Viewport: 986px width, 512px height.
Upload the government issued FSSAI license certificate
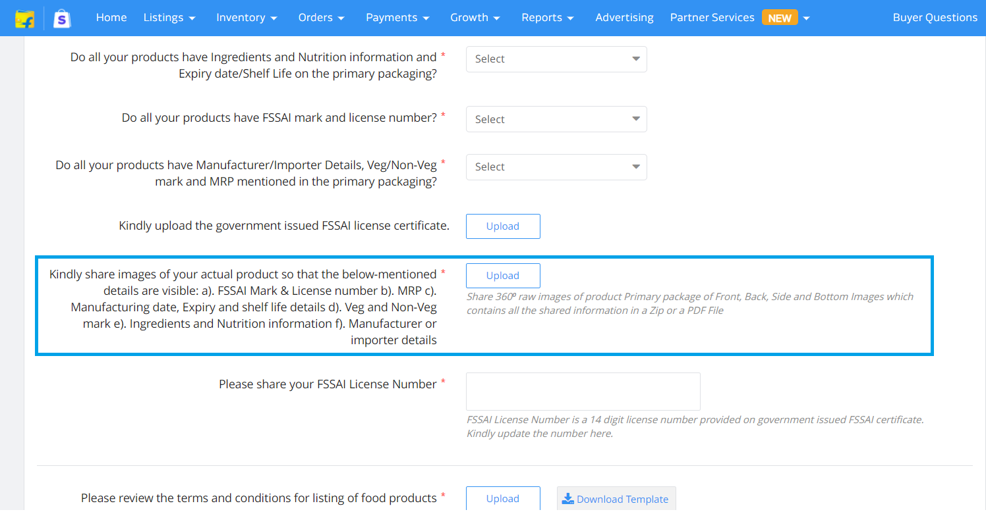click(x=503, y=226)
